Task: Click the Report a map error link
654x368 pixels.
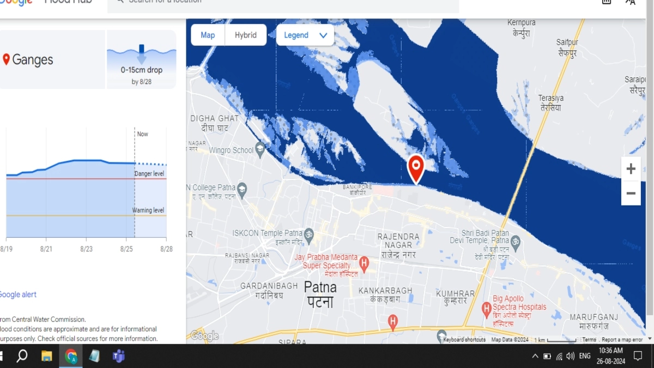Action: click(622, 340)
